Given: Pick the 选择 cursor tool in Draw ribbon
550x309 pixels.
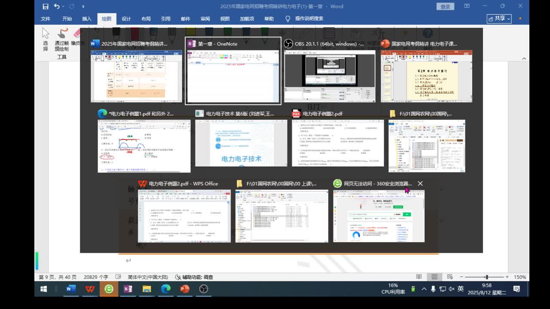Looking at the screenshot, I should 46,39.
